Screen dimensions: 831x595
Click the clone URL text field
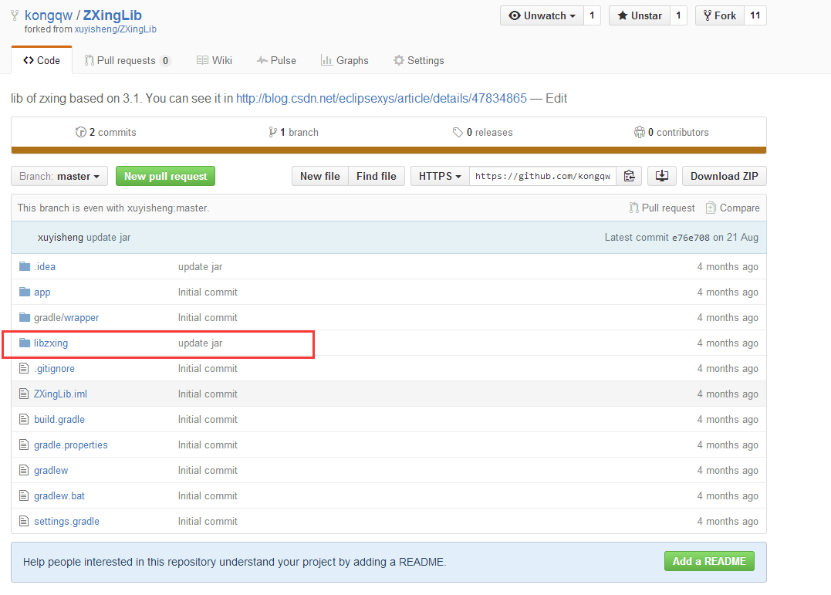point(542,176)
